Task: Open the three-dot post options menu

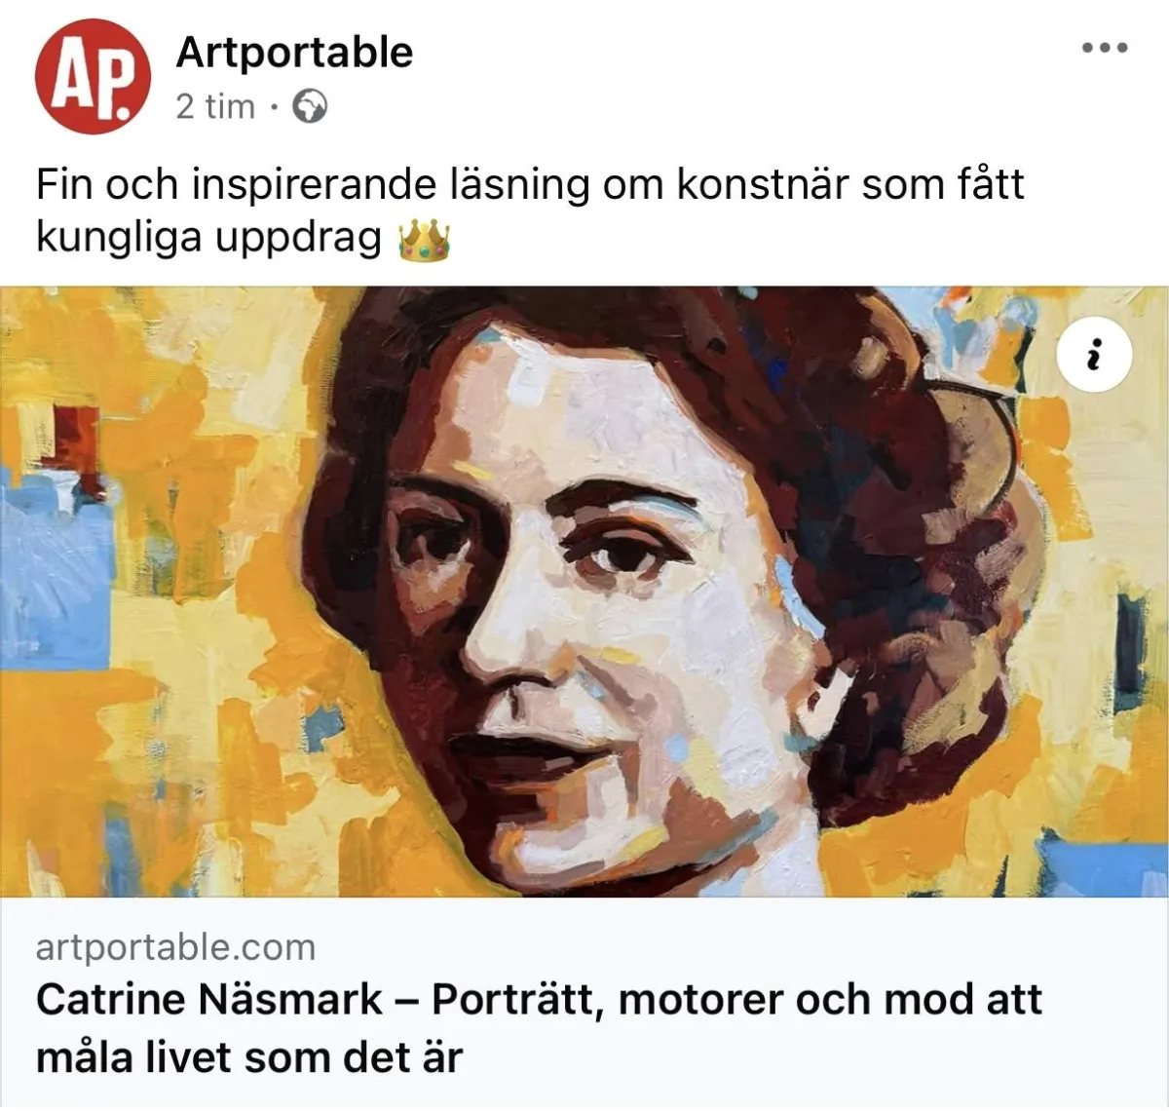Action: (x=1106, y=47)
